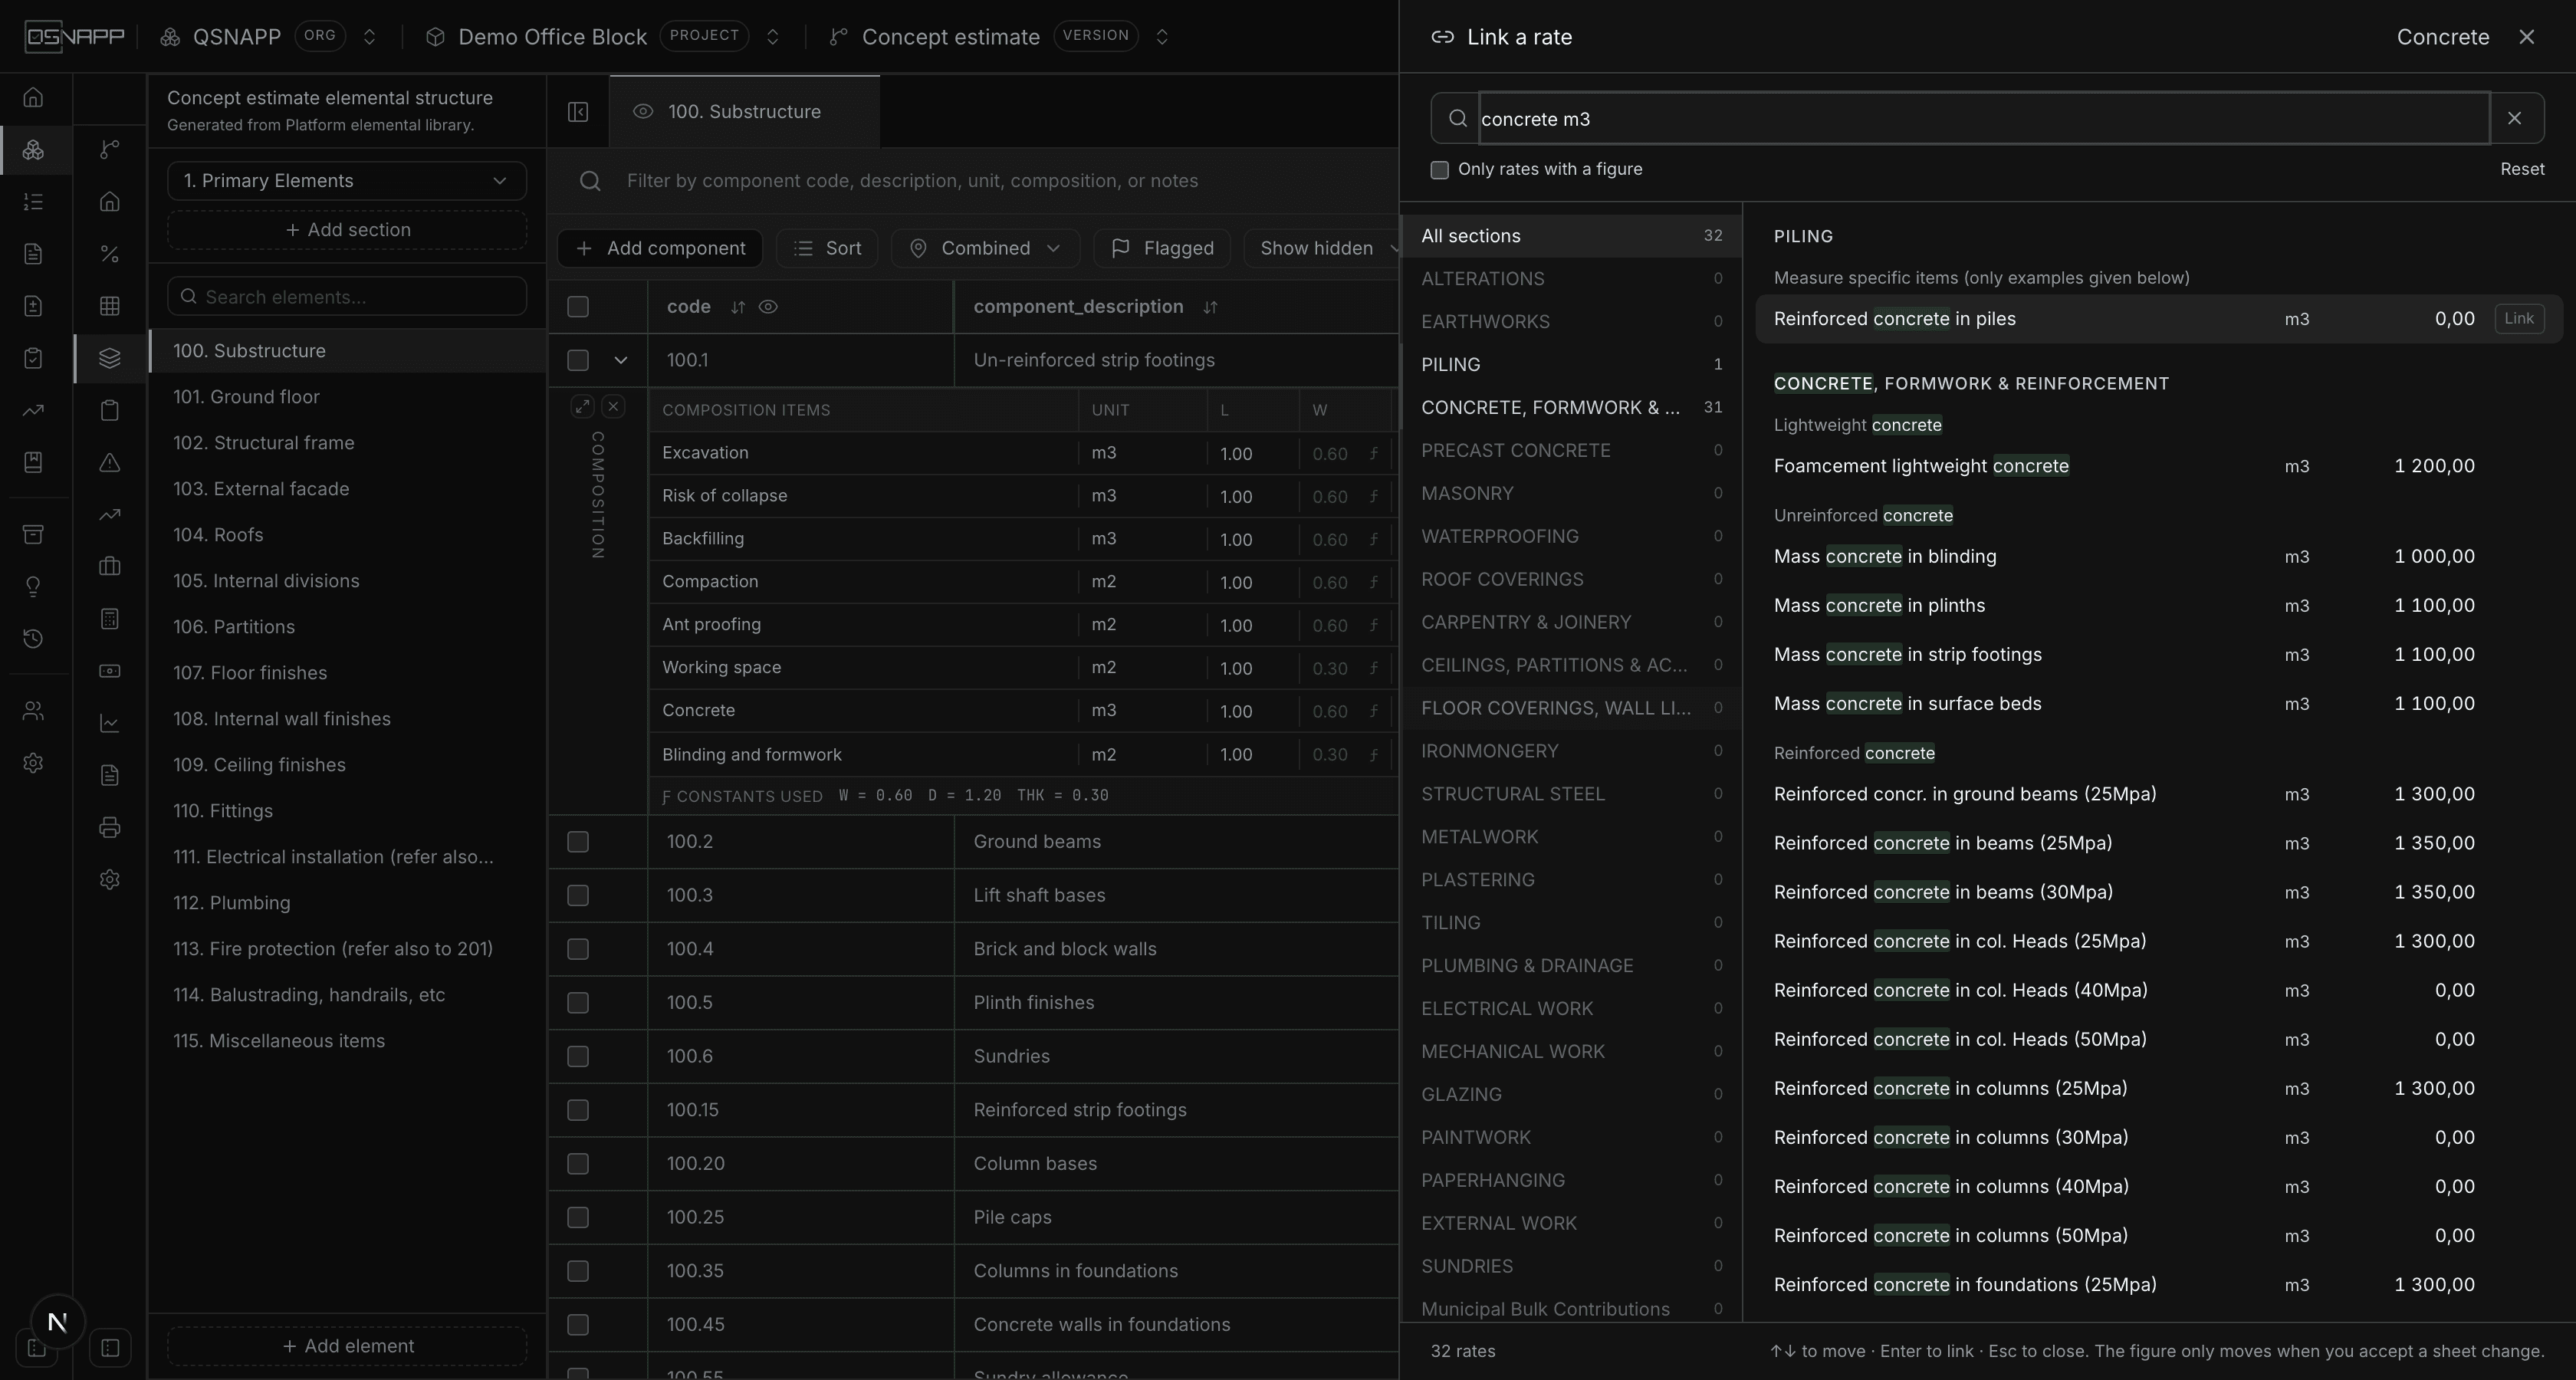Check the row 100.4 Brick and block walls
2576x1380 pixels.
click(x=578, y=949)
